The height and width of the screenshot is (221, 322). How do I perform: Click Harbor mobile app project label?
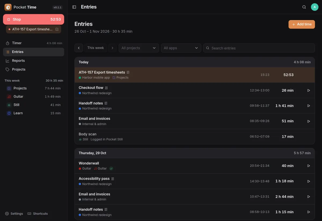94,78
